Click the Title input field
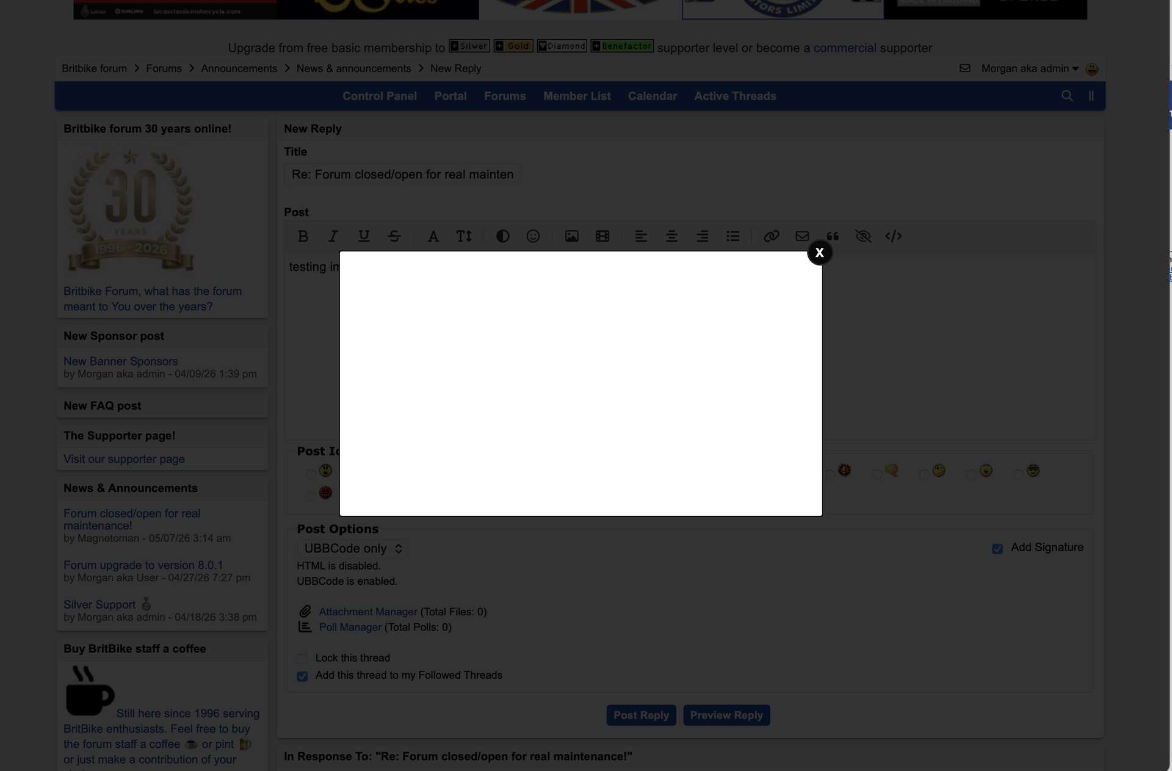 coord(403,175)
